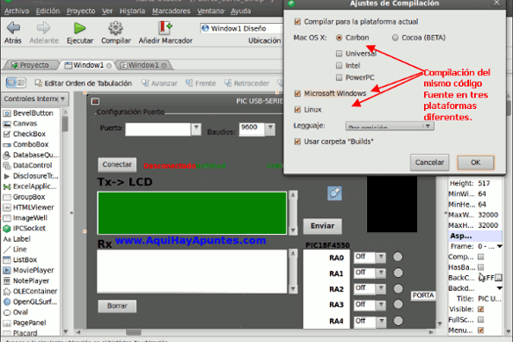513x342 pixels.
Task: Select Carbon radio button
Action: click(340, 38)
